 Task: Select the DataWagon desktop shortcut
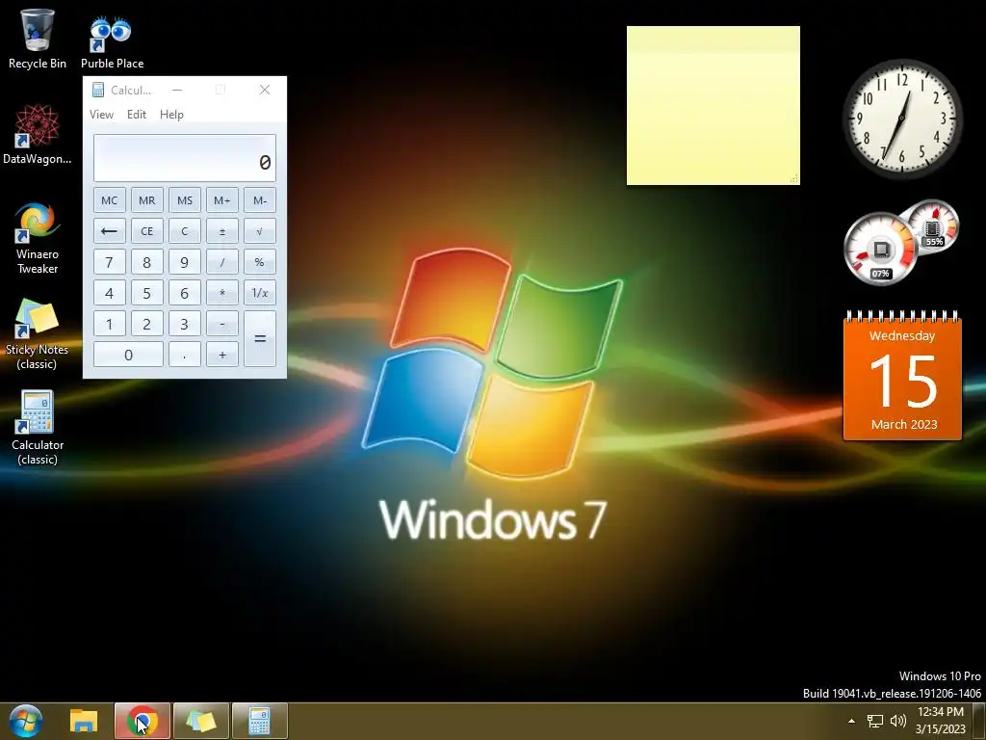(x=38, y=135)
